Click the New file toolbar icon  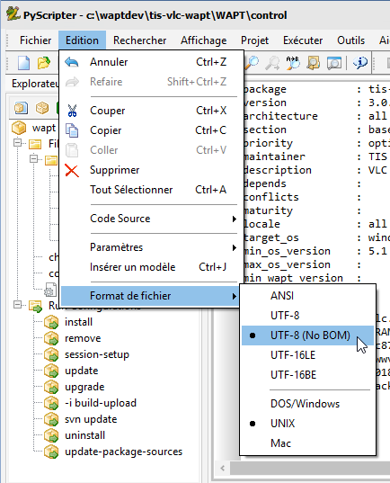point(23,63)
